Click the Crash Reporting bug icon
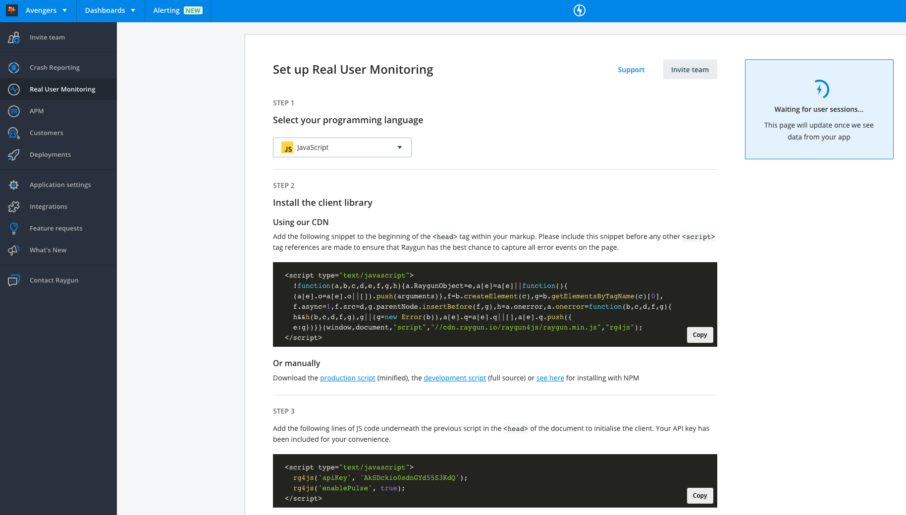 [14, 68]
